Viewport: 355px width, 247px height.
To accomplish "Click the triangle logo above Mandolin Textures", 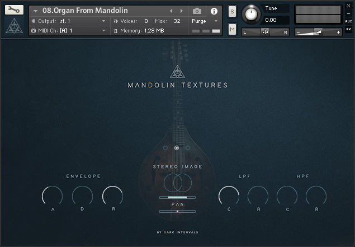I will tap(177, 72).
